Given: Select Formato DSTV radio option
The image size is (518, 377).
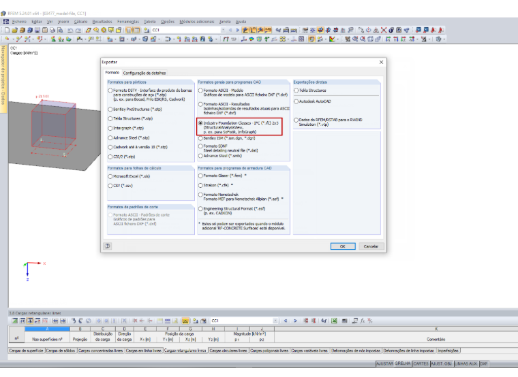Looking at the screenshot, I should click(110, 91).
